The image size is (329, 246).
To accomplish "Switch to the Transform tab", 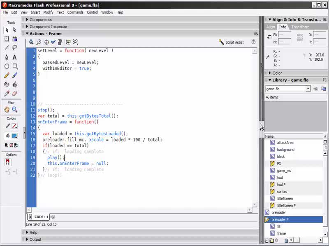I will (300, 27).
